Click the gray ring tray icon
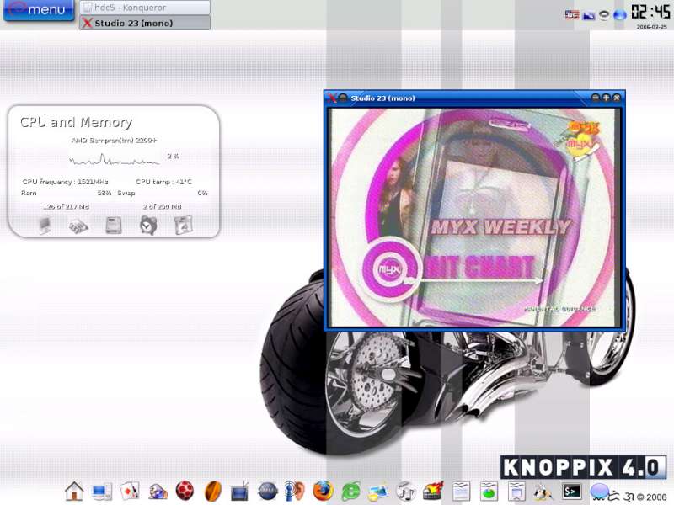 pos(604,15)
